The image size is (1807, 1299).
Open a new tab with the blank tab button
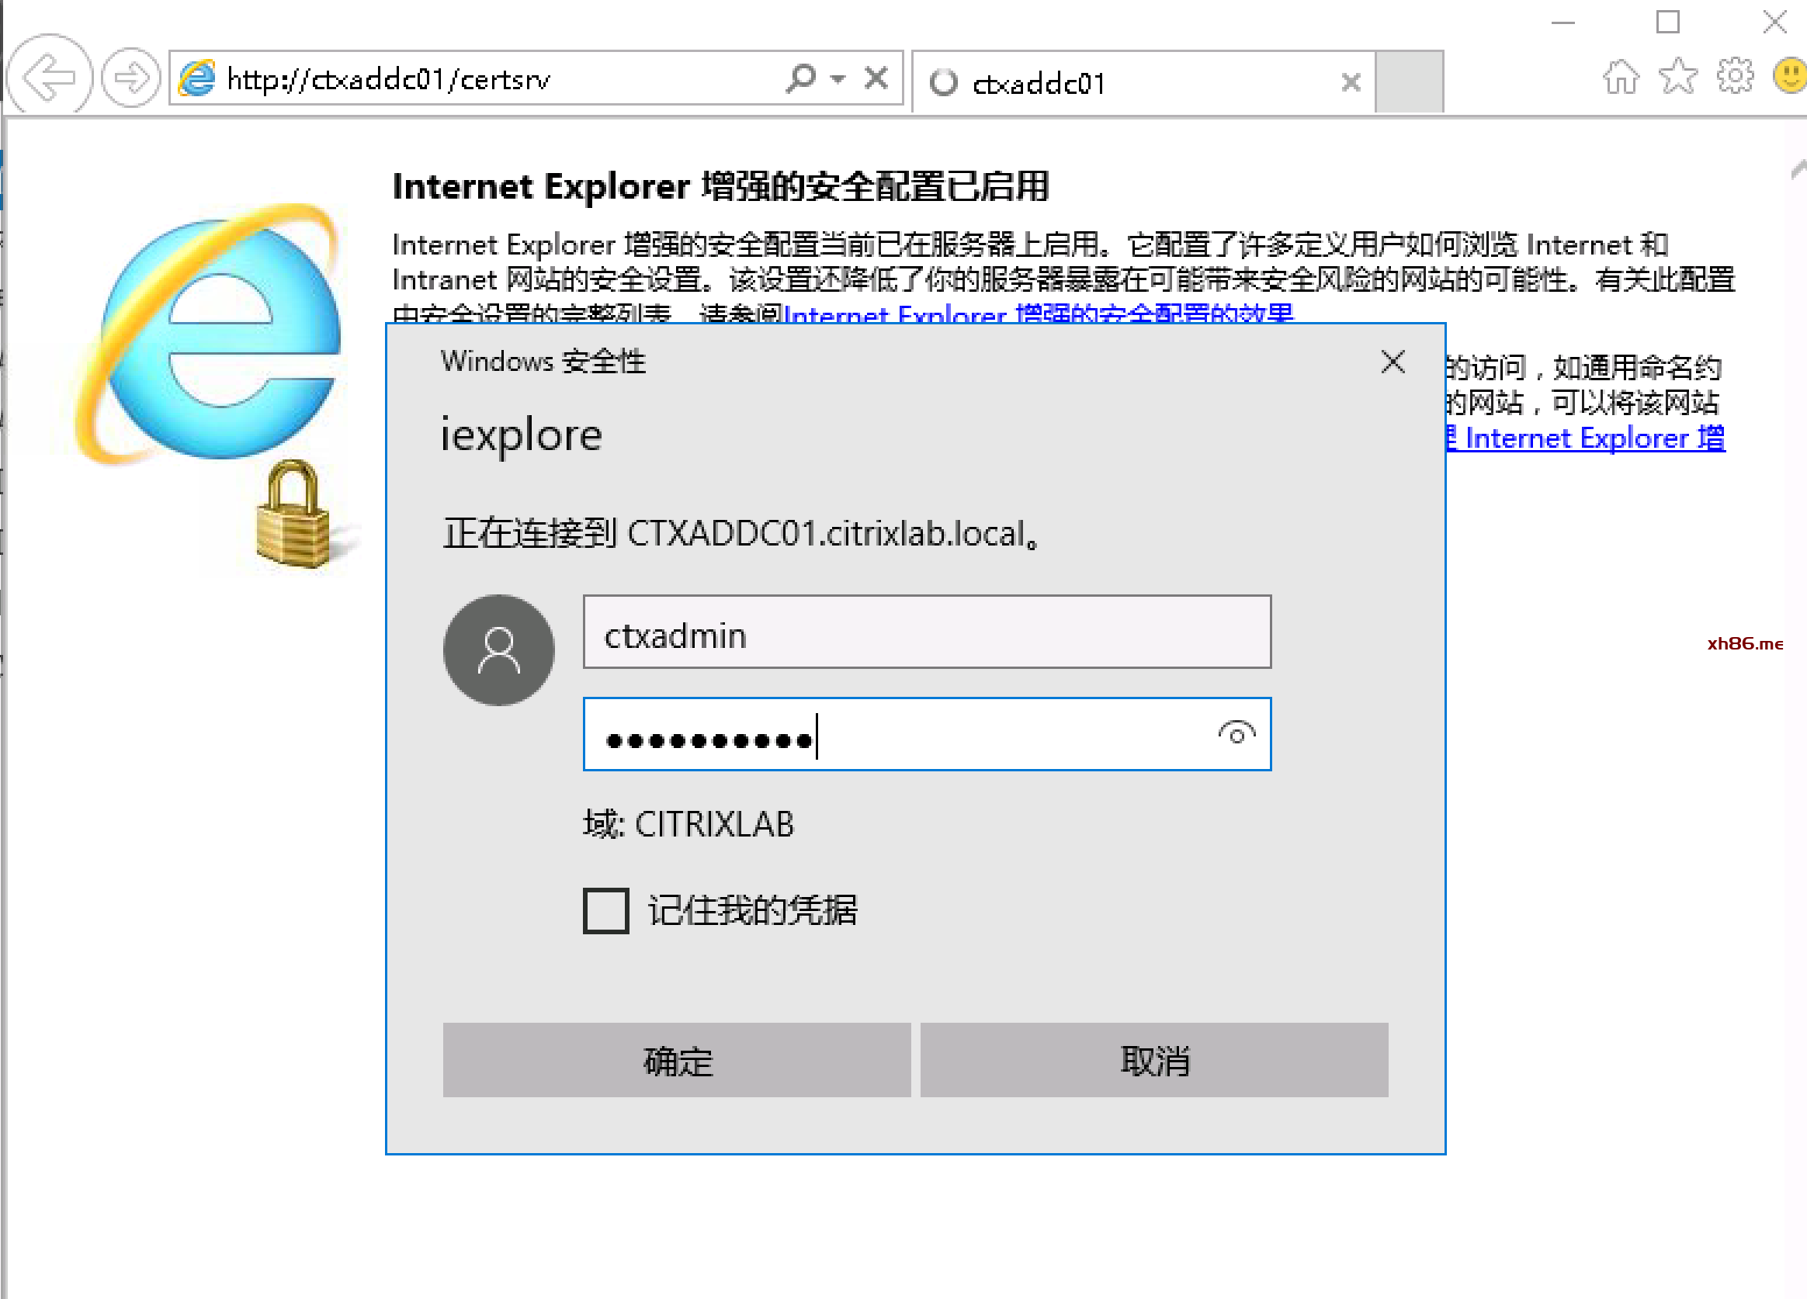[x=1410, y=82]
